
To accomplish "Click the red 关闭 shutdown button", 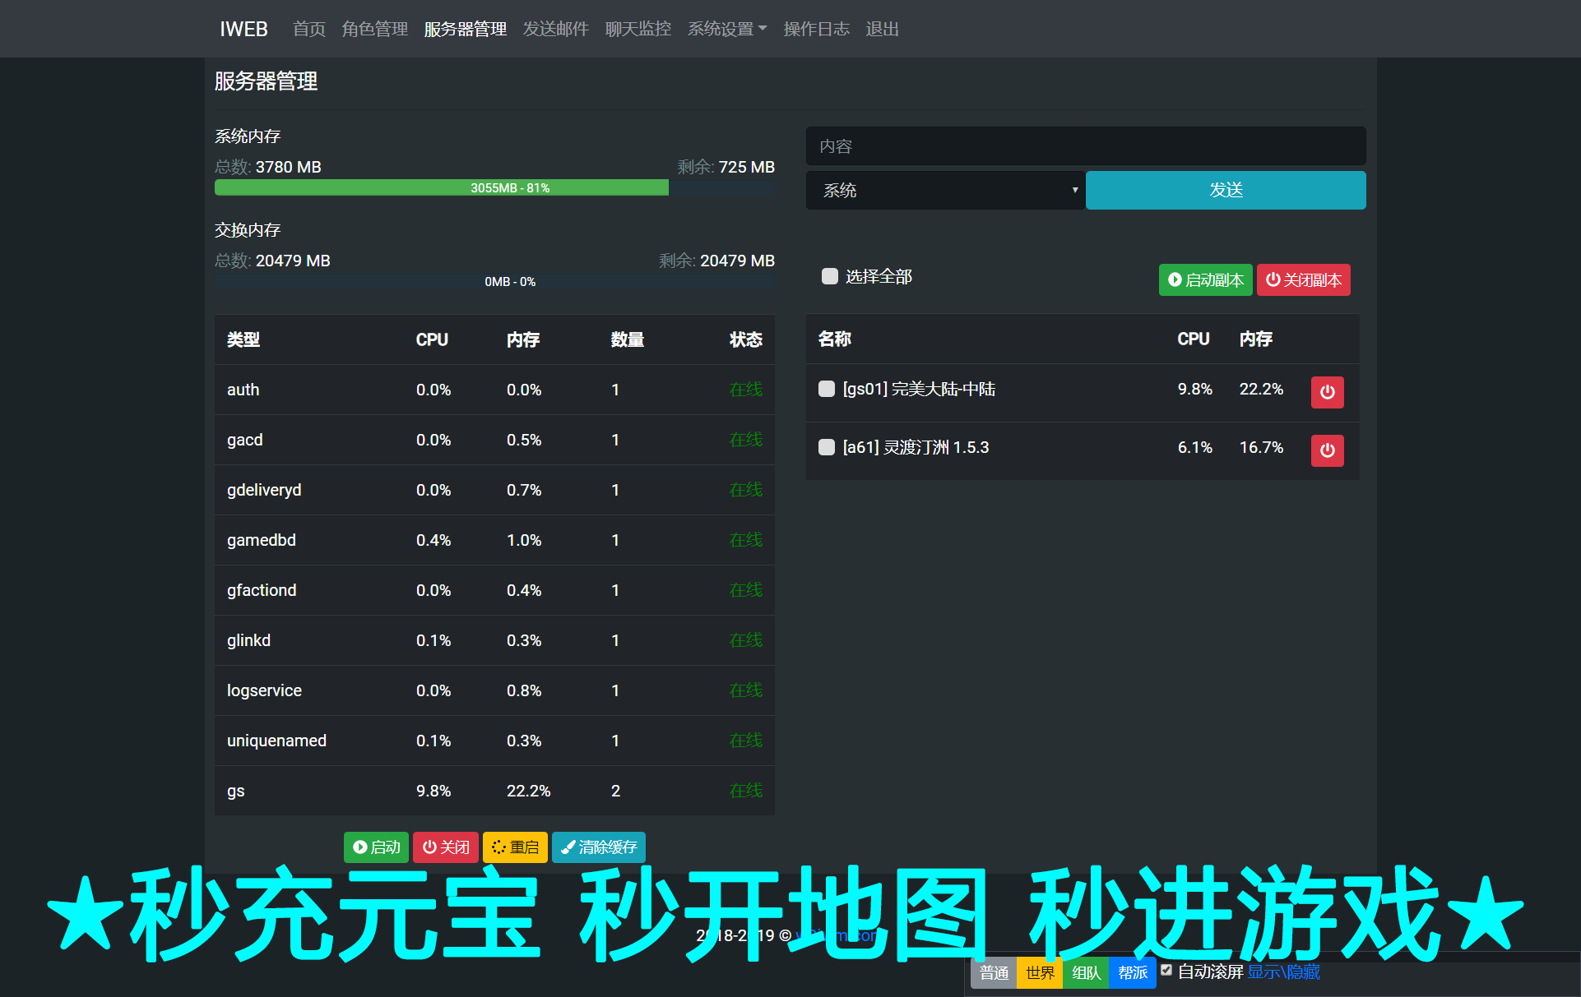I will (x=446, y=847).
